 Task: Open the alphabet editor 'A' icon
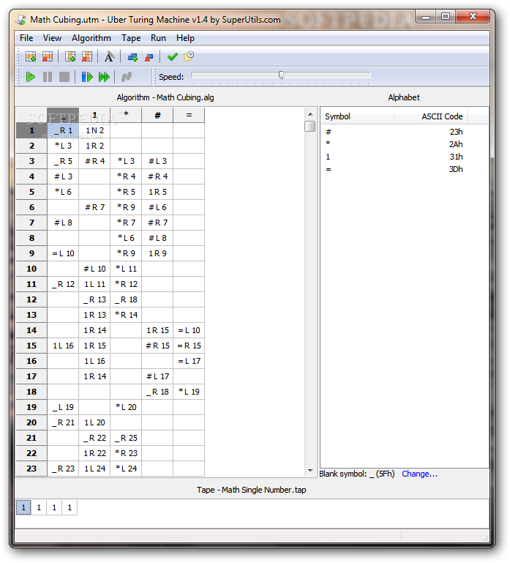coord(110,56)
